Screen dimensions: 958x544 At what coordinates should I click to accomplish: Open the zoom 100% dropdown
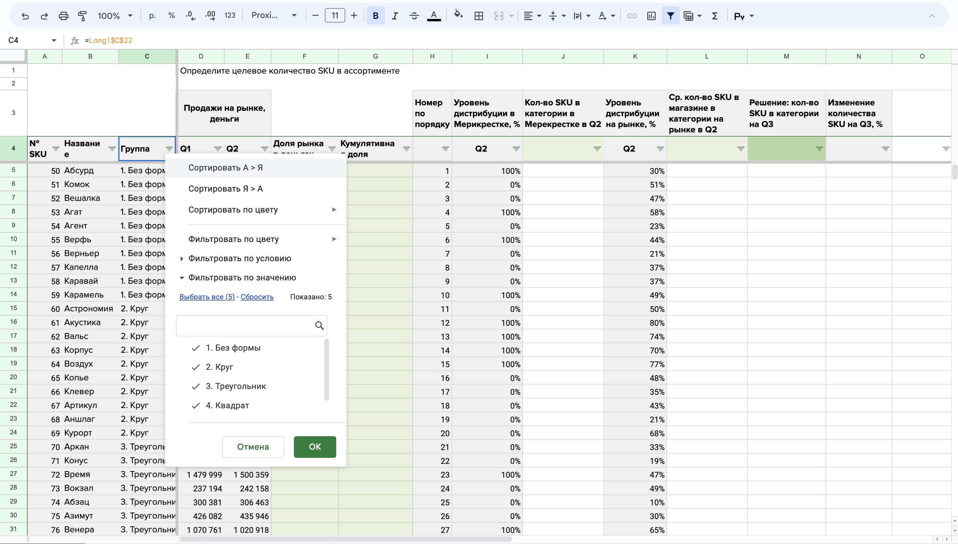[115, 16]
